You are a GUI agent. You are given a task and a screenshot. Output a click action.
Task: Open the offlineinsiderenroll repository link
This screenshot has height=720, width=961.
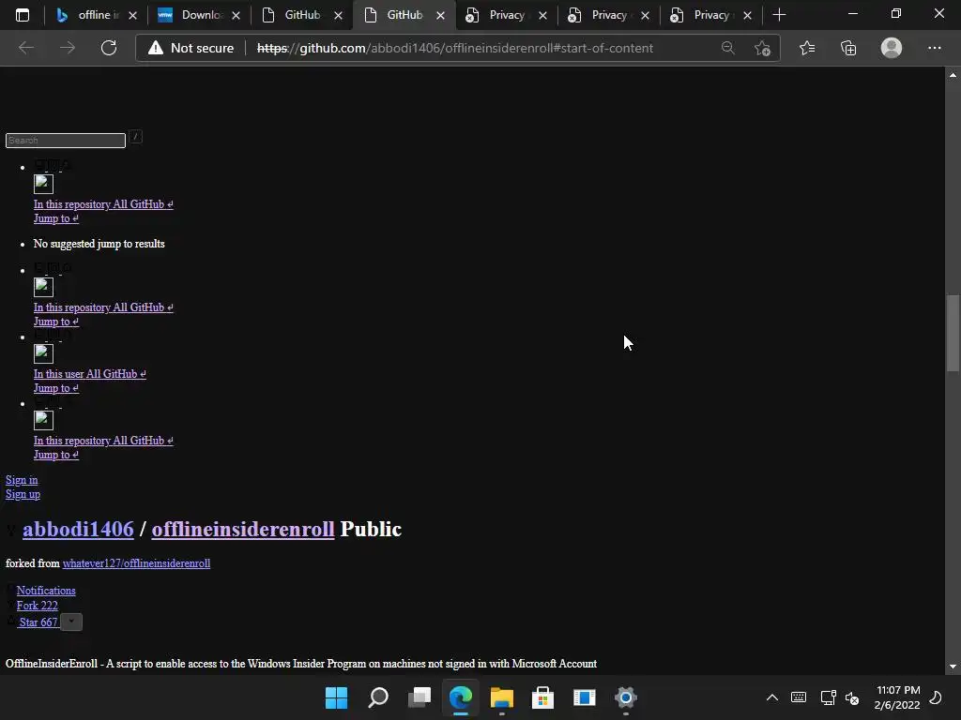coord(243,529)
